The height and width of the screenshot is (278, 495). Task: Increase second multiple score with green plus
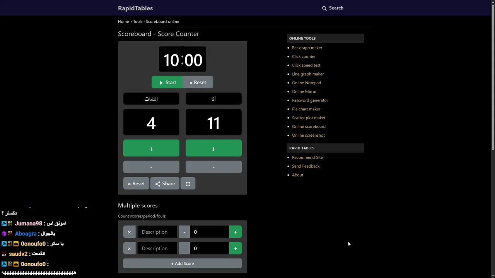coord(236,249)
